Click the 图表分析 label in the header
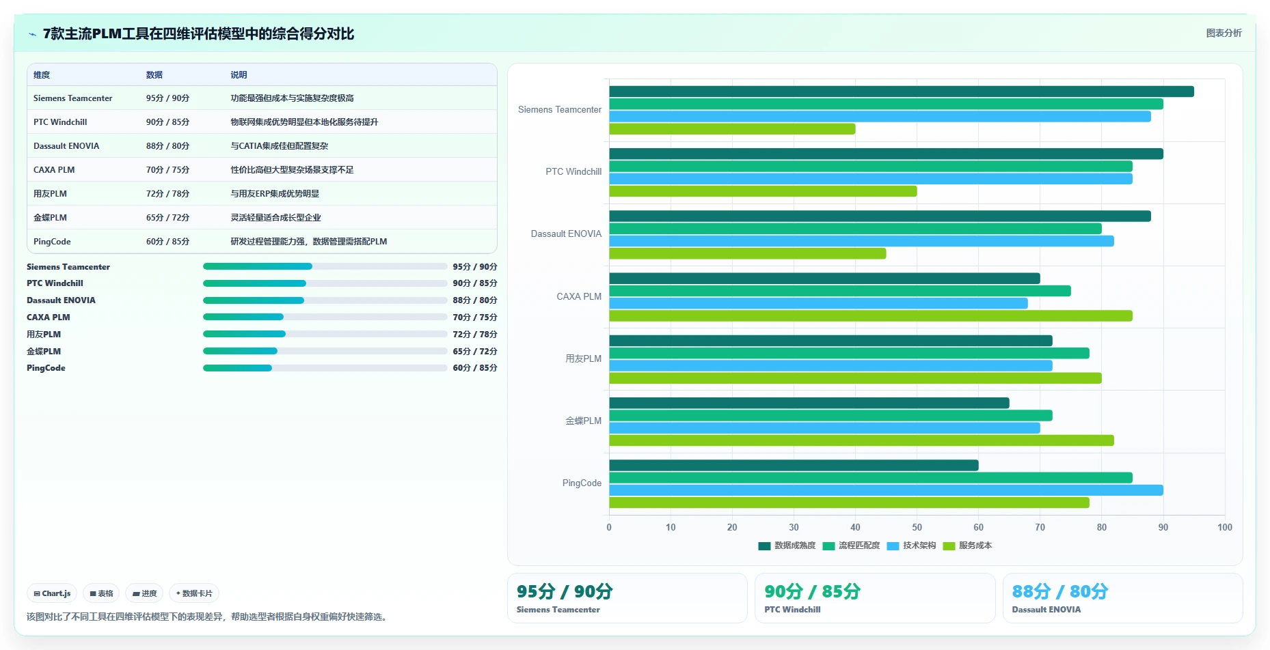 point(1224,33)
